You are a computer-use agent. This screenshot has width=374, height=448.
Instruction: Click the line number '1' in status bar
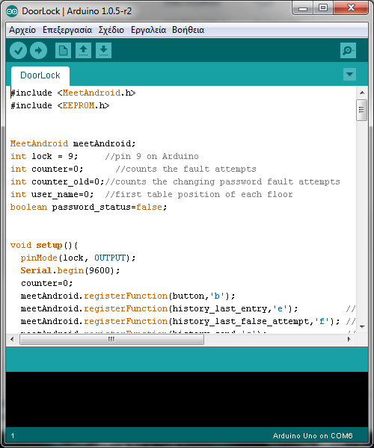(13, 436)
